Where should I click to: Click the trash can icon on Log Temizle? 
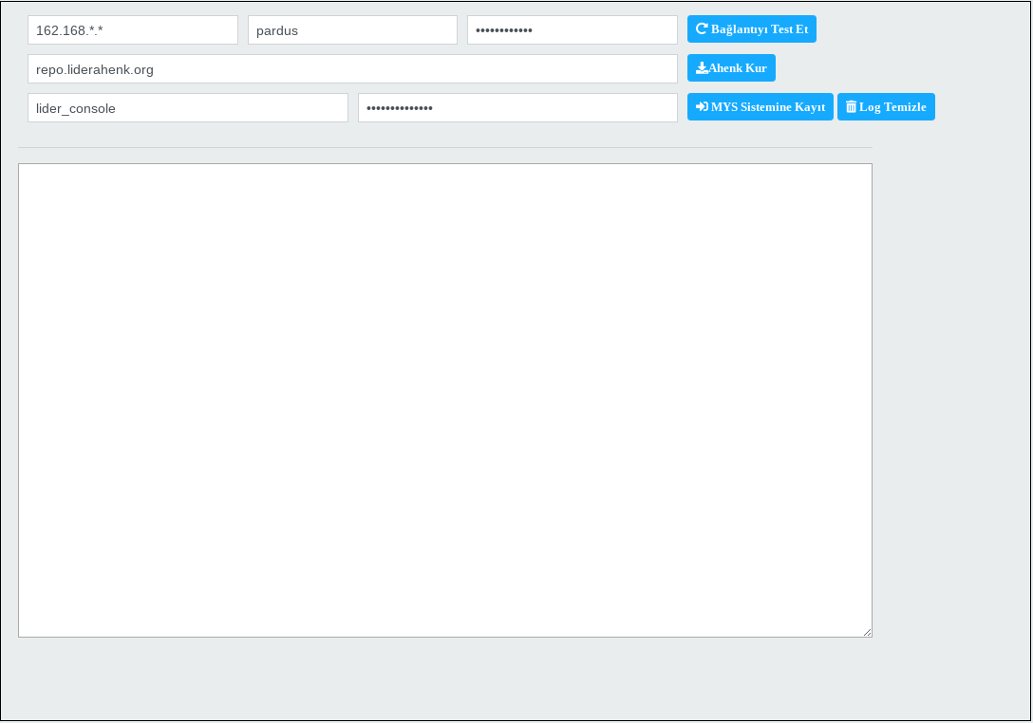(851, 107)
